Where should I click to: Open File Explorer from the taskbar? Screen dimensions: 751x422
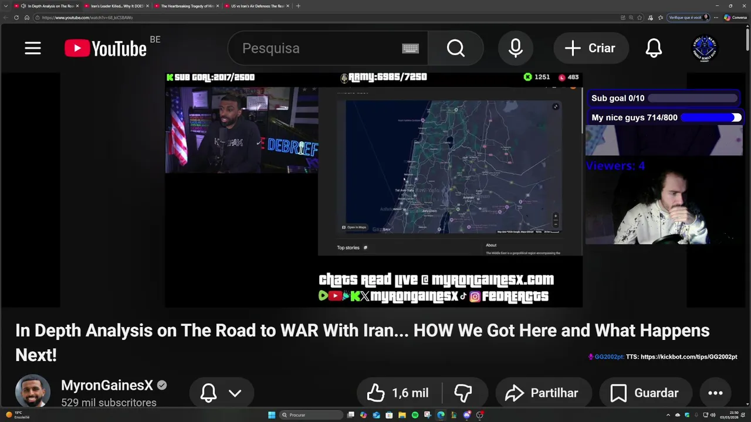coord(402,415)
